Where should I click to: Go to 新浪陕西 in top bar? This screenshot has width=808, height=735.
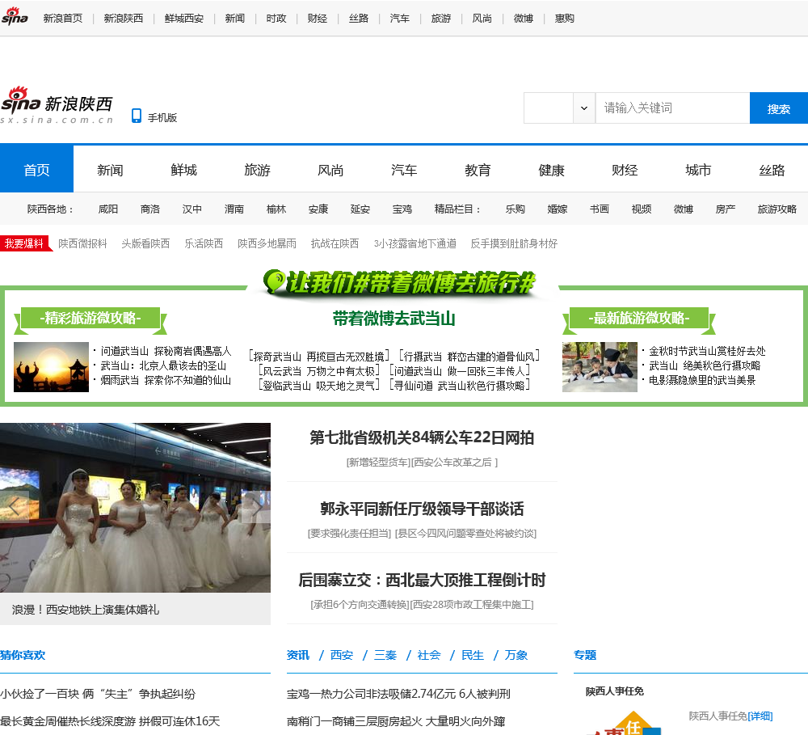click(x=124, y=19)
